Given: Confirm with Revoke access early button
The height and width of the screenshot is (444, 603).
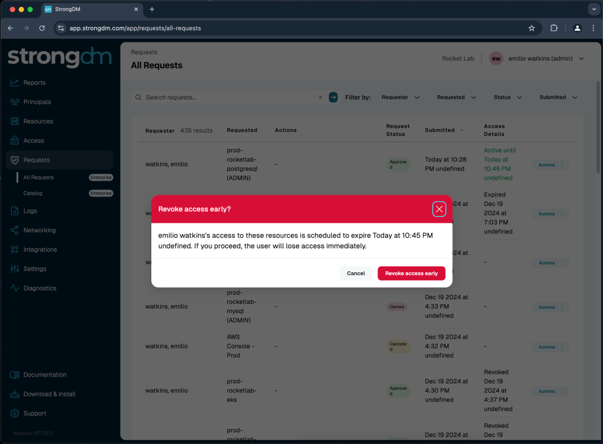Looking at the screenshot, I should click(x=411, y=273).
